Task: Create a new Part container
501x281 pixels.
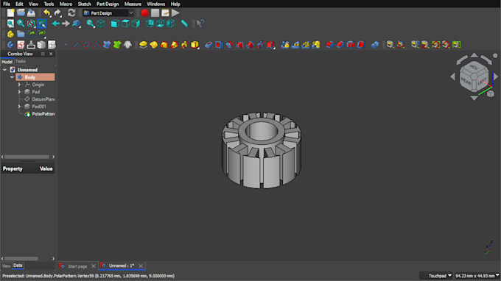Action: pos(10,34)
